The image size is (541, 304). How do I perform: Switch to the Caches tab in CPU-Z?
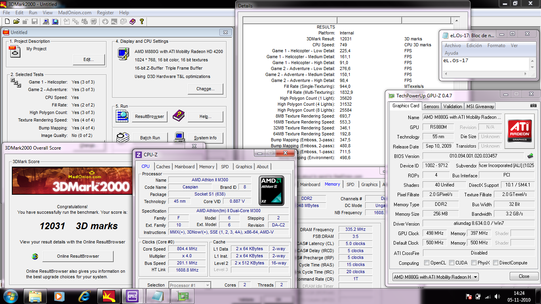tap(163, 167)
